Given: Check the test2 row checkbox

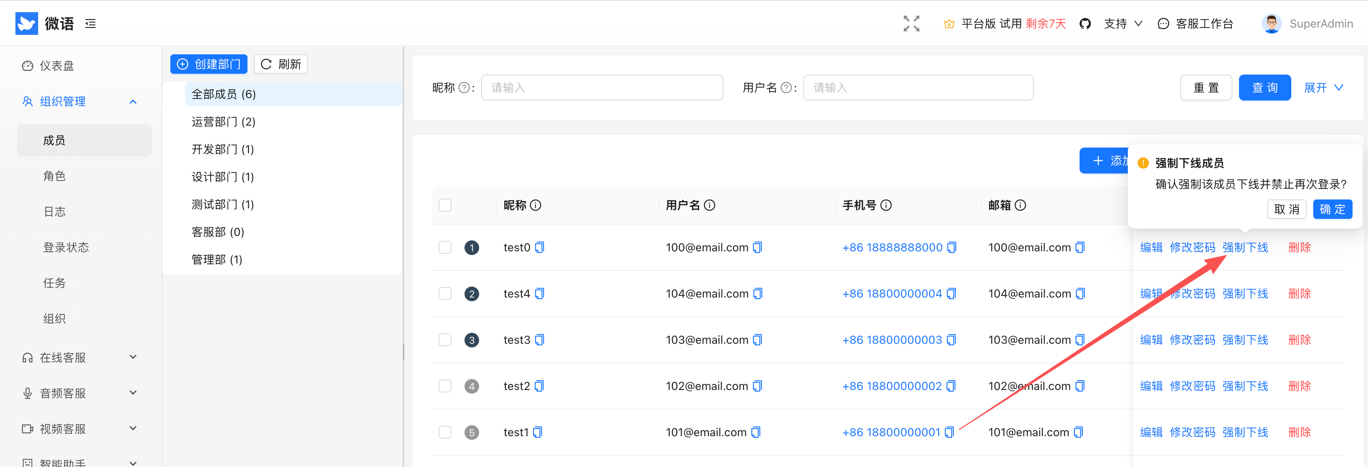Looking at the screenshot, I should [445, 386].
